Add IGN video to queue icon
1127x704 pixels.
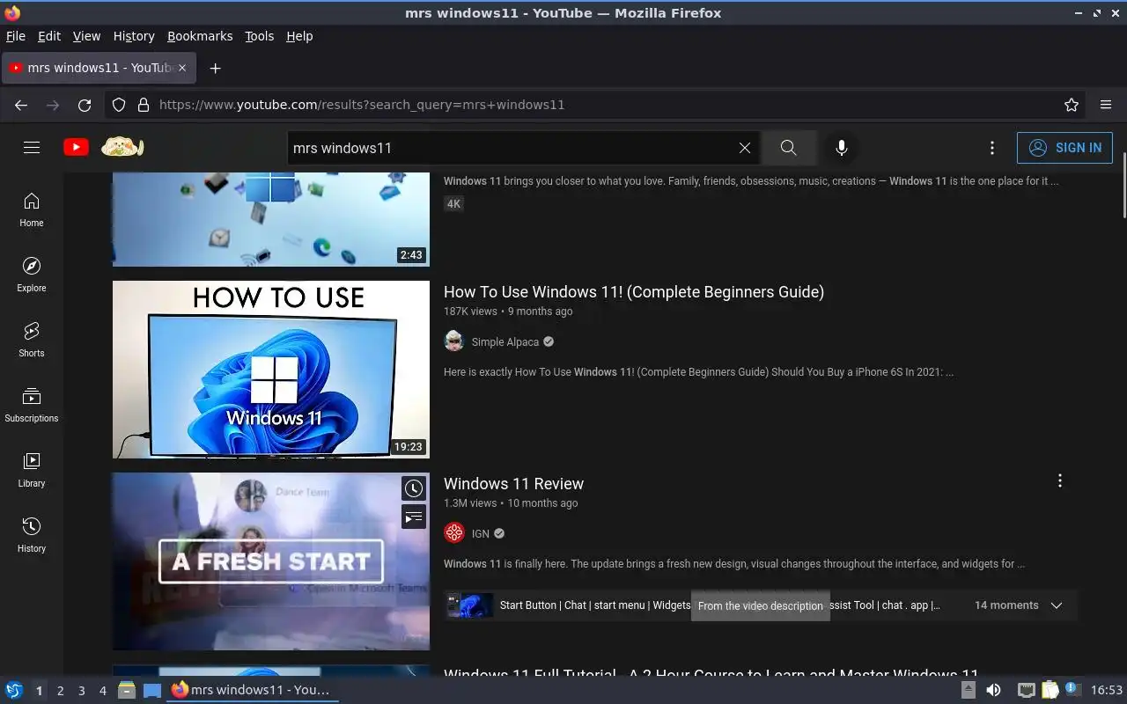coord(414,517)
